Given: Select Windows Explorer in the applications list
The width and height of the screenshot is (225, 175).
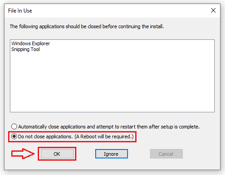Looking at the screenshot, I should click(31, 43).
